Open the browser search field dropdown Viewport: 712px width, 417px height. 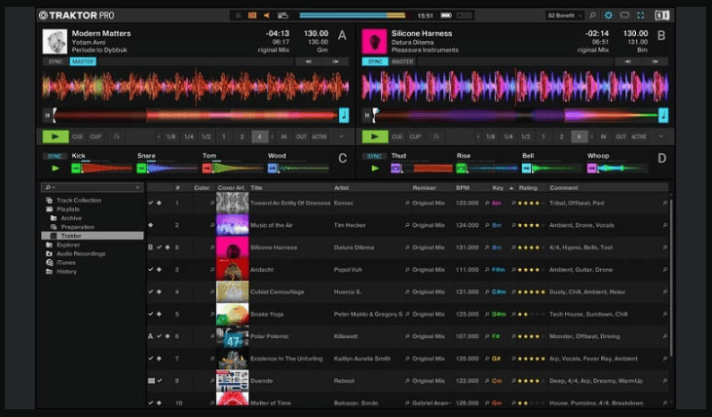point(50,187)
